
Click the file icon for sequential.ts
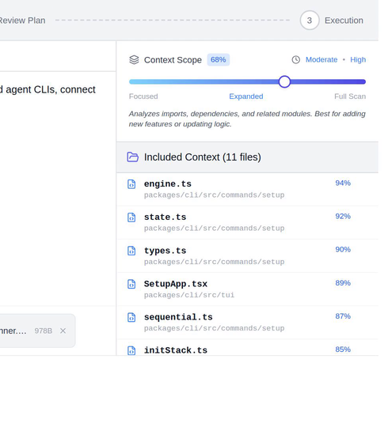pos(131,317)
